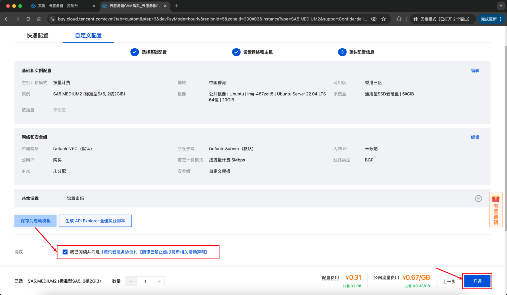This screenshot has height=295, width=507.
Task: Click the browser back navigation arrow
Action: click(7, 18)
